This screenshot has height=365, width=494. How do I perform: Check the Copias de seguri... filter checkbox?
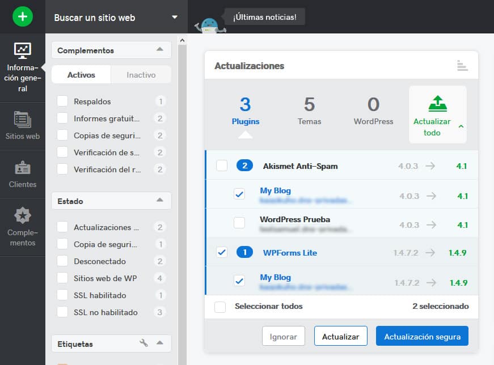62,135
